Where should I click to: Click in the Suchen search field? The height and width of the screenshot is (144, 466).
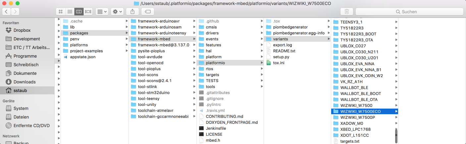pyautogui.click(x=409, y=12)
